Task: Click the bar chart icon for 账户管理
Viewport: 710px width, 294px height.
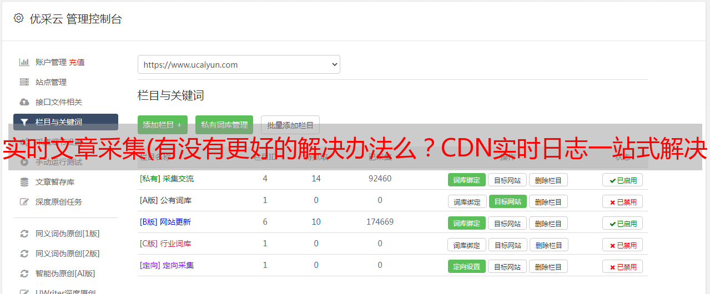Action: (24, 62)
